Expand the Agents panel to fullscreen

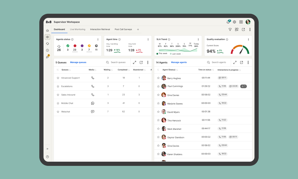(235, 62)
